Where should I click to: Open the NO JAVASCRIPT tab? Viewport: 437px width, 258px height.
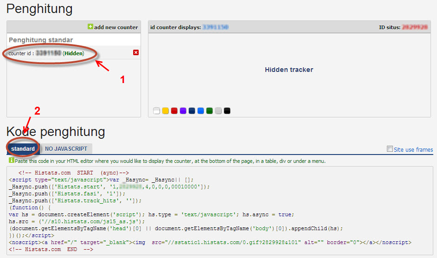tap(66, 149)
